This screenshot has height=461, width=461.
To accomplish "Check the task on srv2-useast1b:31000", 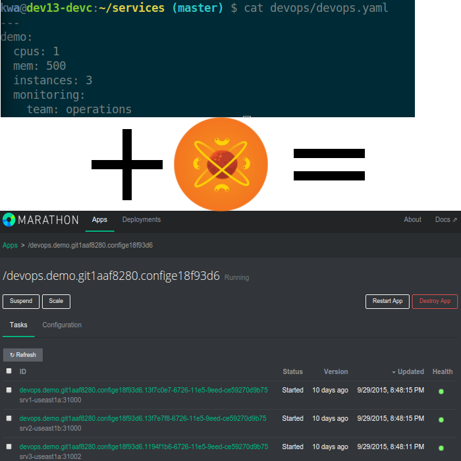I will click(9, 418).
